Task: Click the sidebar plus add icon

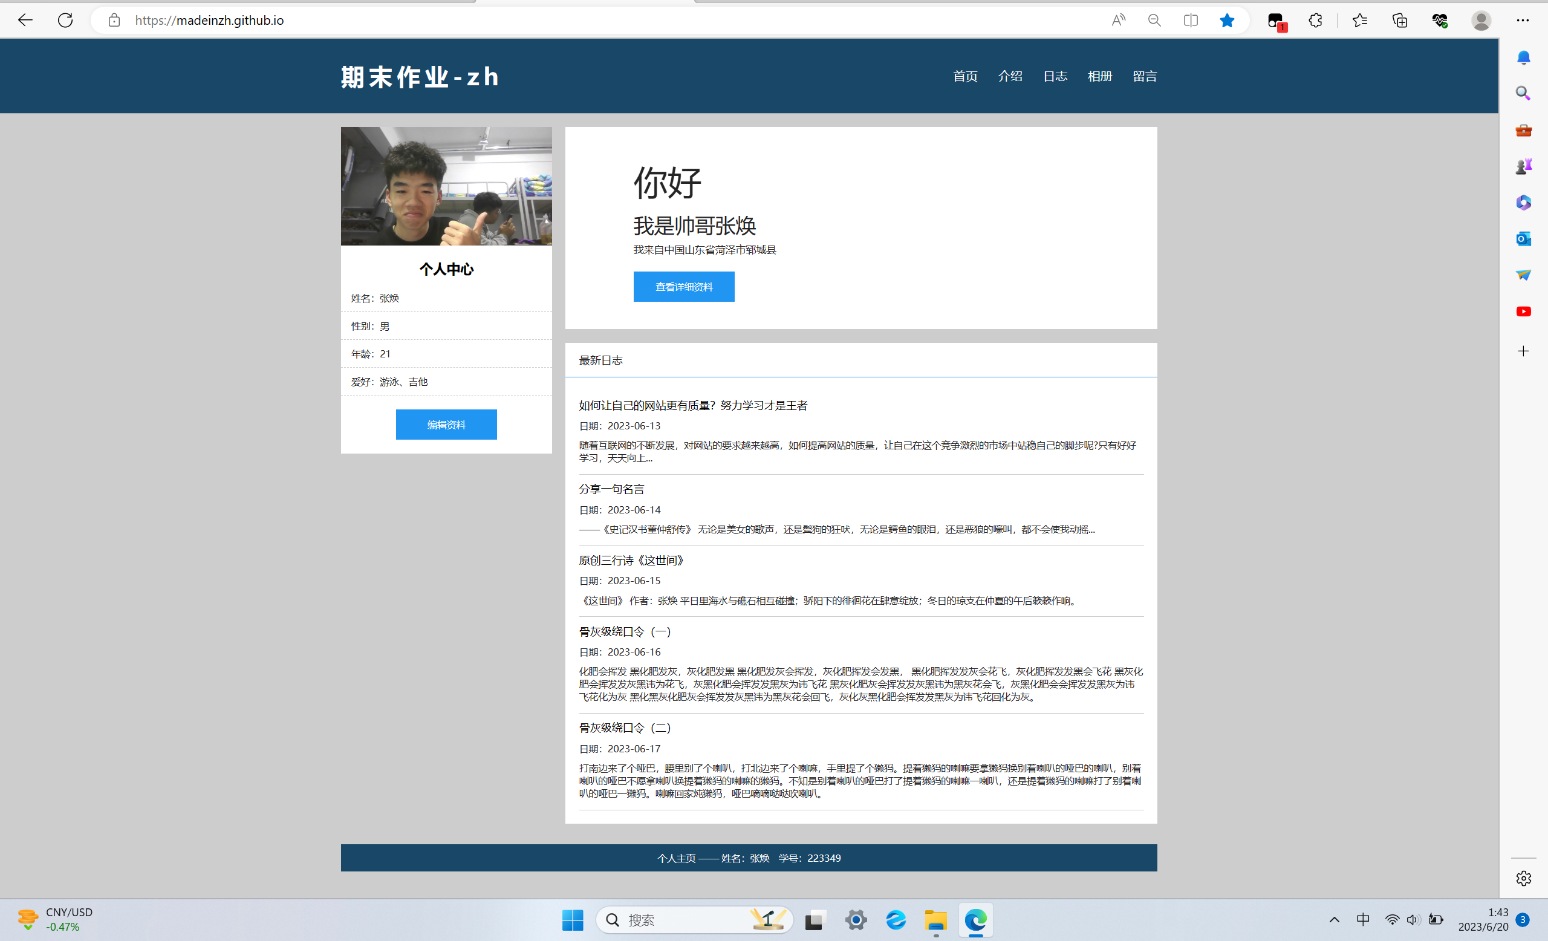Action: [1523, 351]
